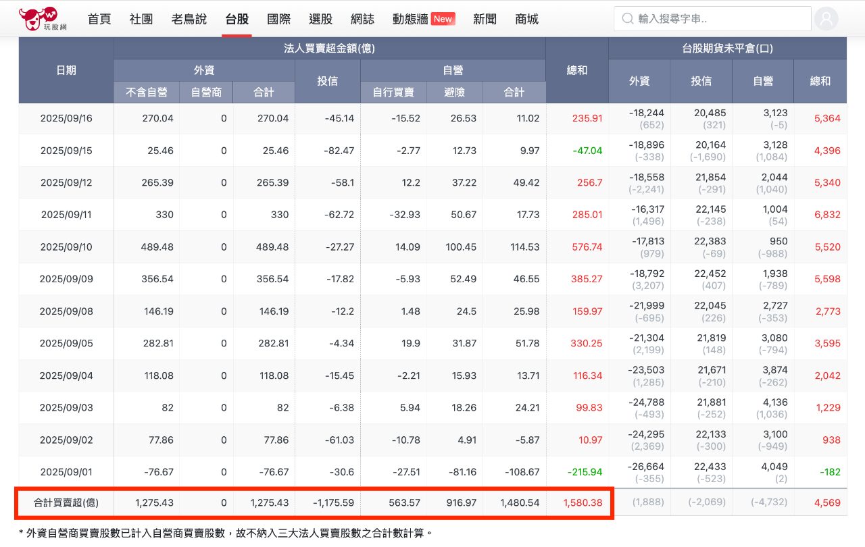Open the 網誌 menu item

pos(363,19)
